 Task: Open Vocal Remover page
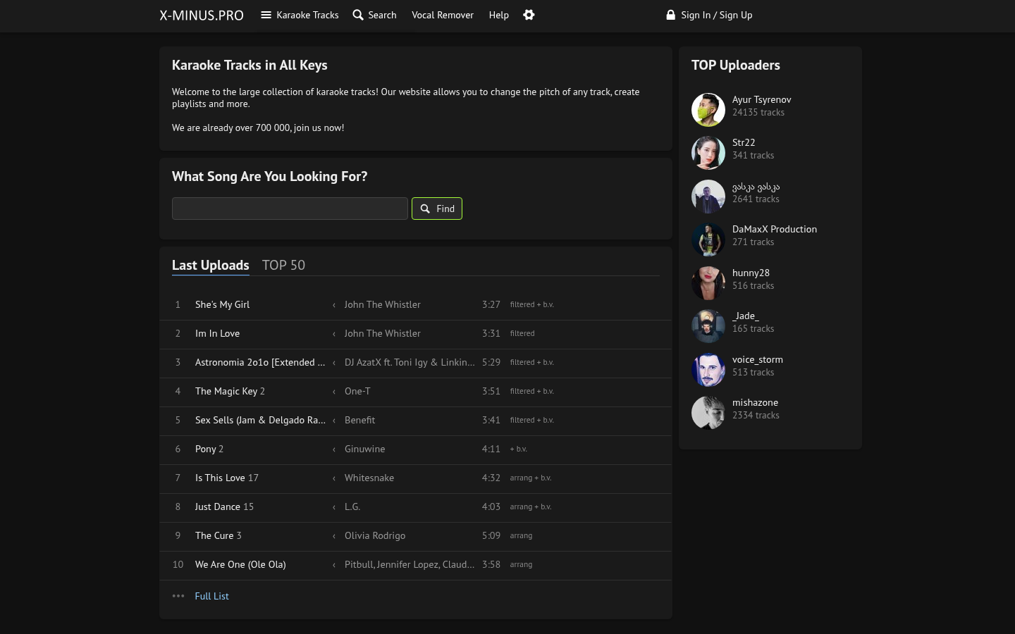(443, 15)
